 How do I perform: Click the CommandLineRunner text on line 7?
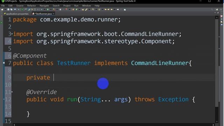click(x=160, y=63)
